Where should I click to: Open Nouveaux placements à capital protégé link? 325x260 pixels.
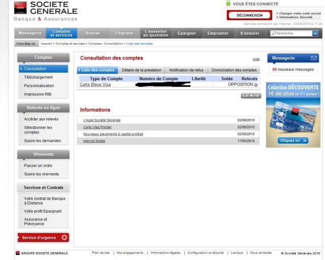coord(113,134)
